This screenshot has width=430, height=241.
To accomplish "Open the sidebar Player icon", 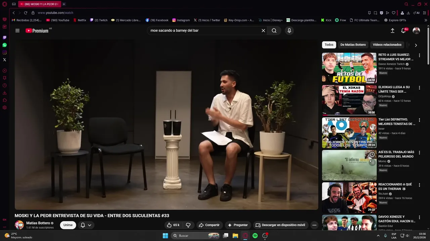I will pos(4,71).
